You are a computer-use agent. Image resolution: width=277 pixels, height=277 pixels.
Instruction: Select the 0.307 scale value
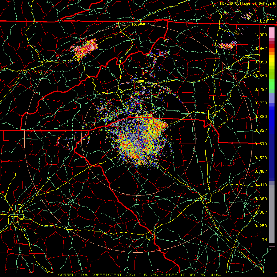261,212
